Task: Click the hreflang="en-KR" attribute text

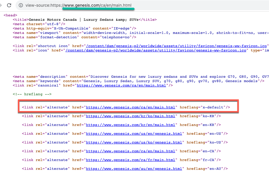Action: [198, 125]
